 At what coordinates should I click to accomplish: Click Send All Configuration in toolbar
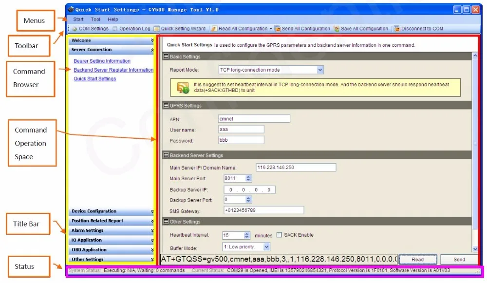[302, 29]
